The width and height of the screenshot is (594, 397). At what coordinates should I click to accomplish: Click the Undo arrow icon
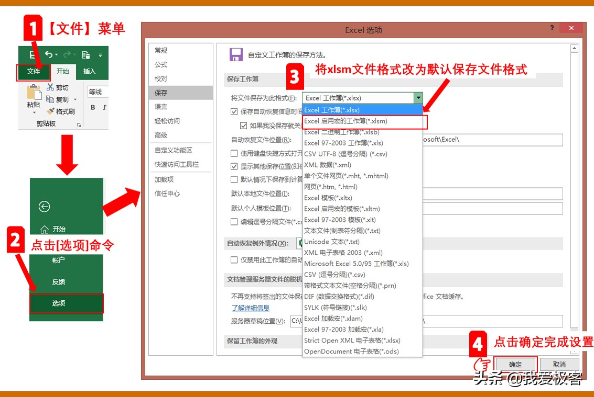49,54
